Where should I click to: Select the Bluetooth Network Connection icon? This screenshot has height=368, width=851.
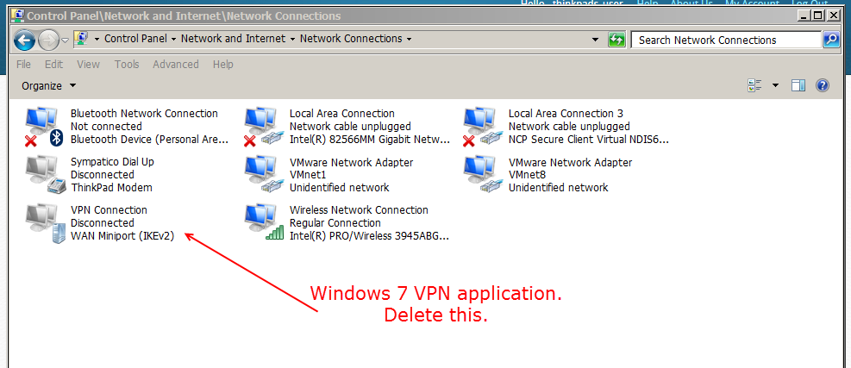45,127
